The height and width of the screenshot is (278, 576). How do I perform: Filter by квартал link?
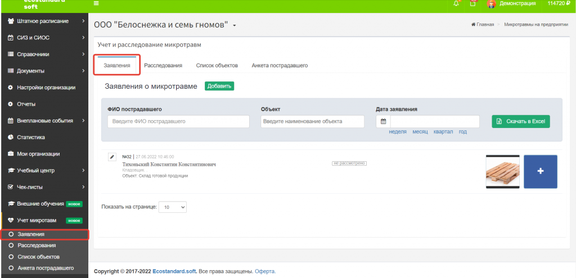443,131
